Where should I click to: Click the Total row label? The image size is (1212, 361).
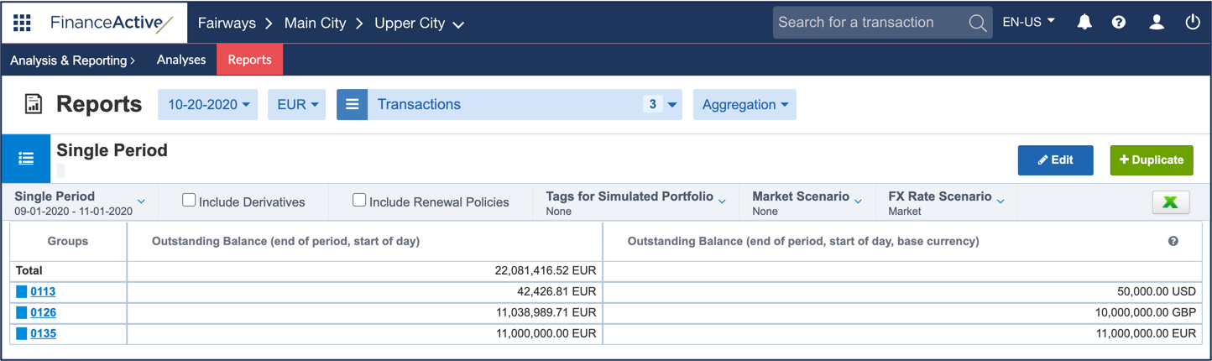click(29, 270)
